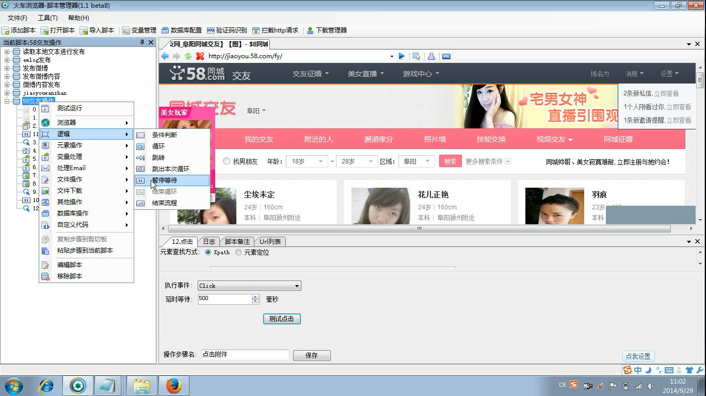This screenshot has width=706, height=396.
Task: Open 变量管理 from the toolbar
Action: [x=139, y=30]
